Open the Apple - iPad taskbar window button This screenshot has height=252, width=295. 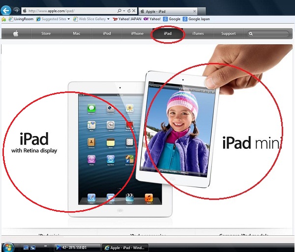click(x=125, y=248)
